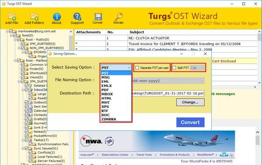Collapse the Select Saving Option dropdown arrow
The width and height of the screenshot is (262, 165).
coord(129,68)
